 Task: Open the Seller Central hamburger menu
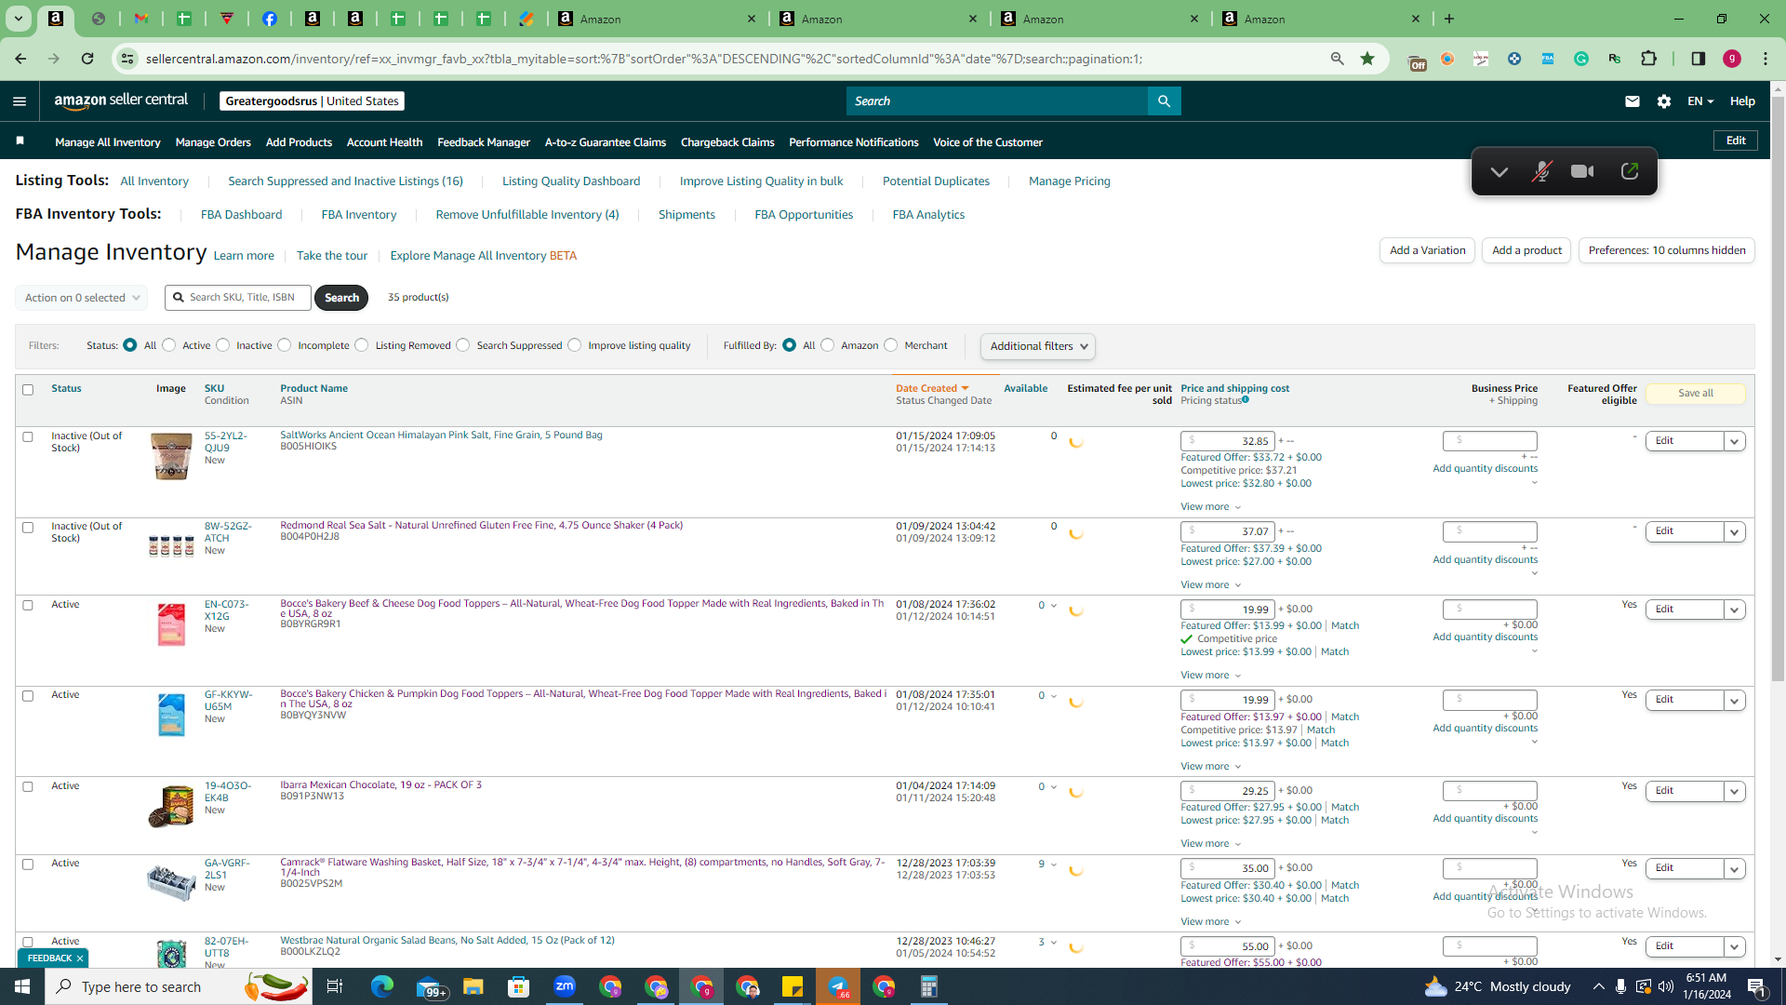pos(20,101)
